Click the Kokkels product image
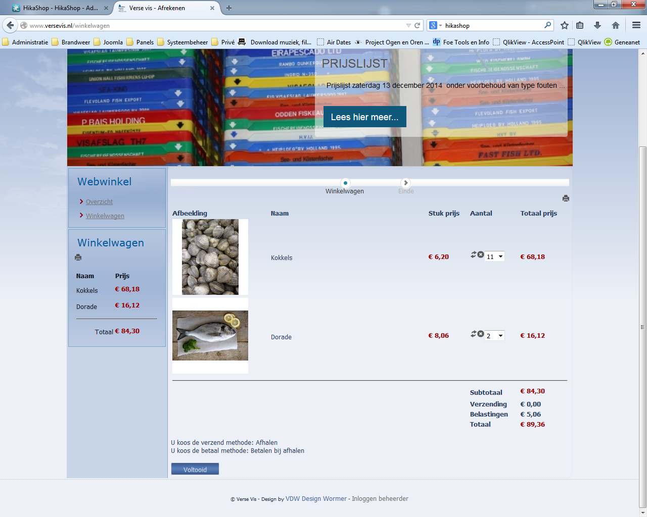 click(210, 257)
